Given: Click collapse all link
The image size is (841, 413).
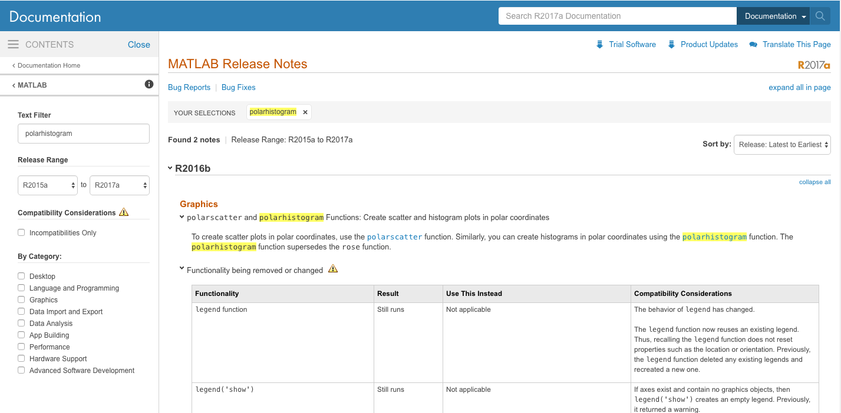Looking at the screenshot, I should pos(815,182).
